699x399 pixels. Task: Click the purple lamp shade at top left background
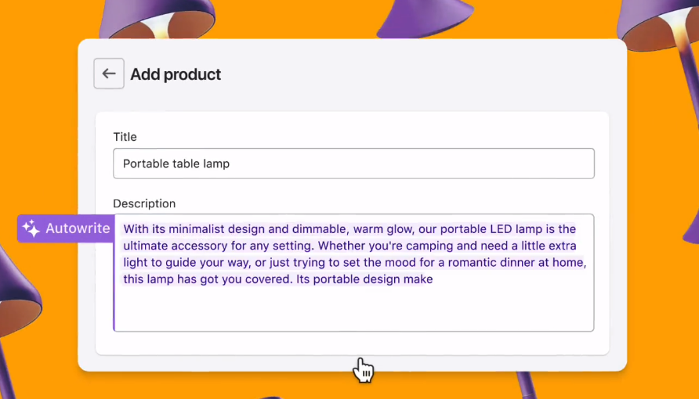click(x=156, y=19)
